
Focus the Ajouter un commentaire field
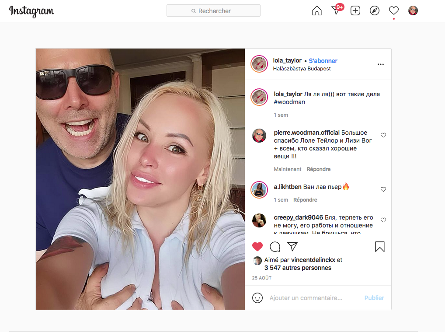point(313,298)
